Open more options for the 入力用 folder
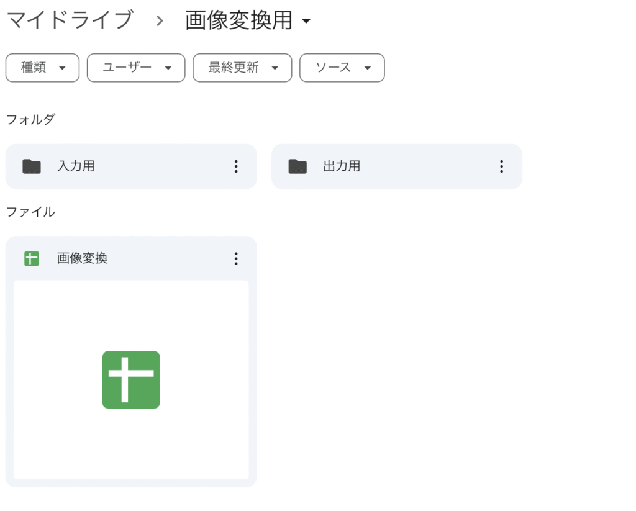This screenshot has height=511, width=636. (x=236, y=166)
